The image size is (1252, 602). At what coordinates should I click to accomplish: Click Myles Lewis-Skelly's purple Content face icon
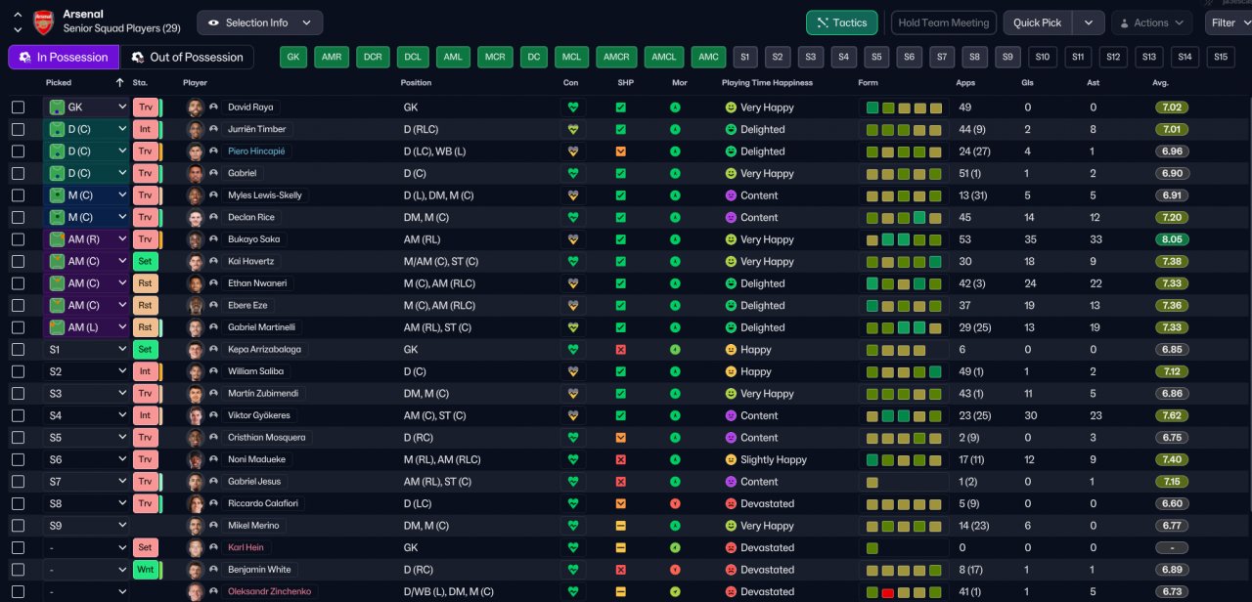point(730,195)
